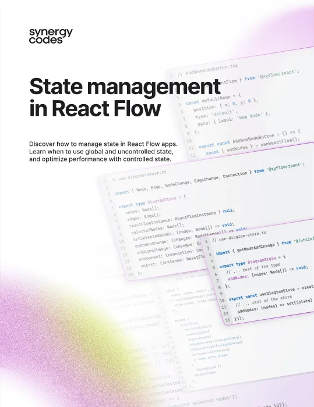Viewport: 314px width, 407px height.
Task: Select the 'State management in React Flow' title
Action: click(125, 97)
